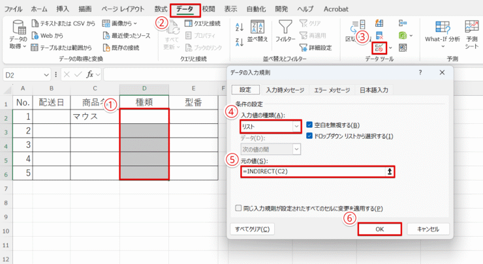
Task: Click Flash Fill icon in データ ツール
Action: coord(379,23)
